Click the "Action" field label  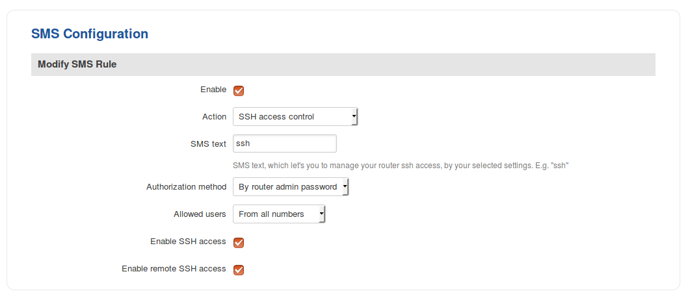click(x=214, y=117)
